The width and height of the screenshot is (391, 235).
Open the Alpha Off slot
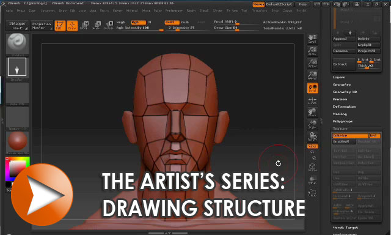(x=17, y=94)
